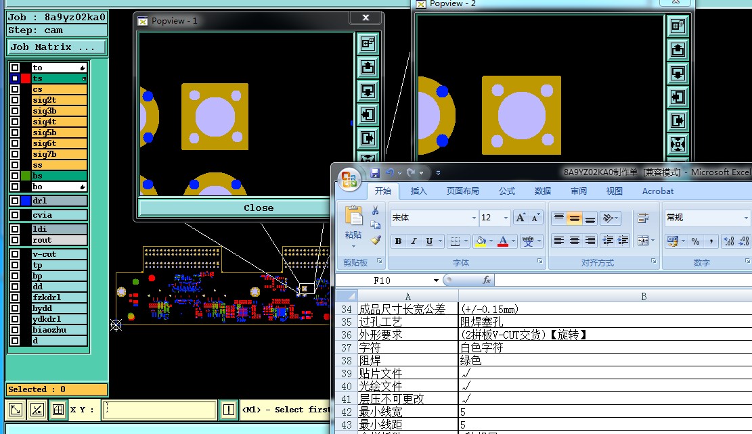The height and width of the screenshot is (434, 752).
Task: Click the Excel Office button
Action: pyautogui.click(x=349, y=180)
